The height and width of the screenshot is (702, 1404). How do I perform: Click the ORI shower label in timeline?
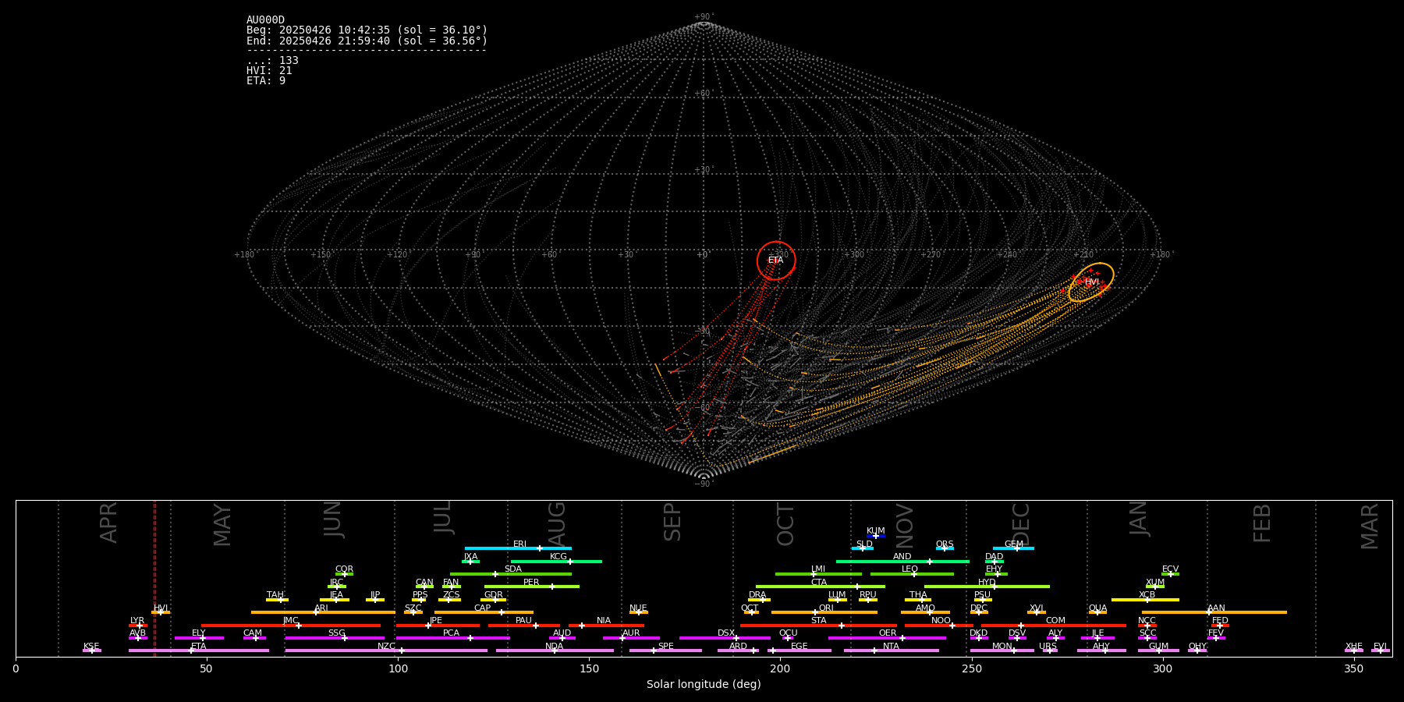tap(826, 608)
